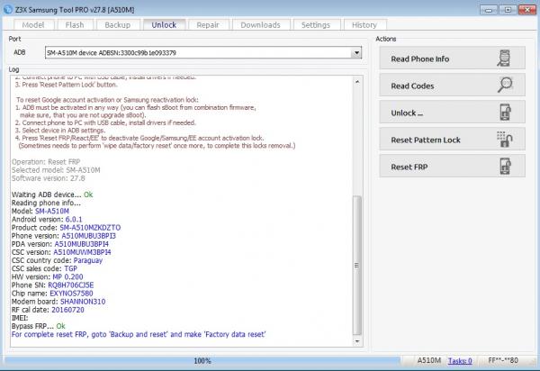Expand the ADB port dropdown arrow
The image size is (540, 371).
tap(356, 53)
